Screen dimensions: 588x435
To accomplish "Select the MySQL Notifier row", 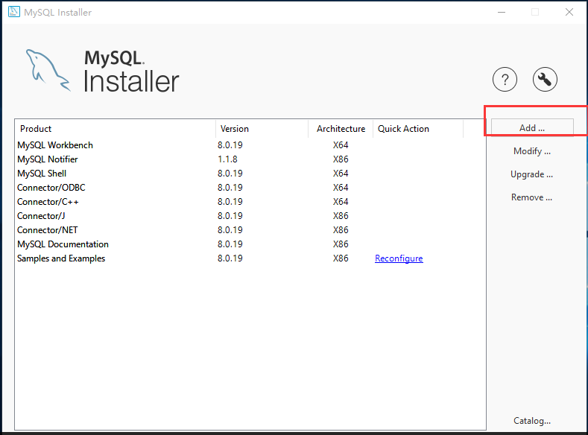I will (x=250, y=159).
